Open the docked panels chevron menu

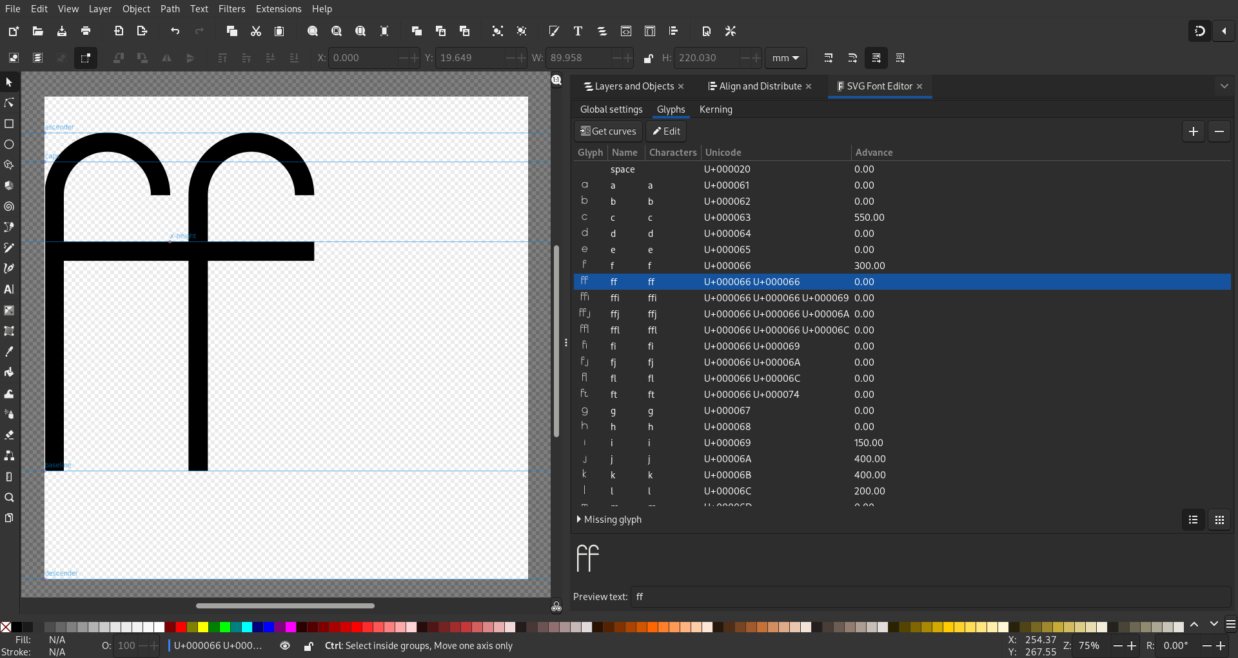pos(1224,86)
